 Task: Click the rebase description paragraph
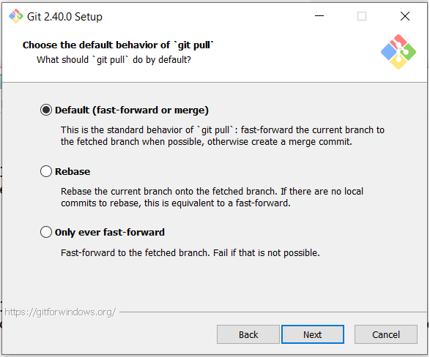click(212, 197)
